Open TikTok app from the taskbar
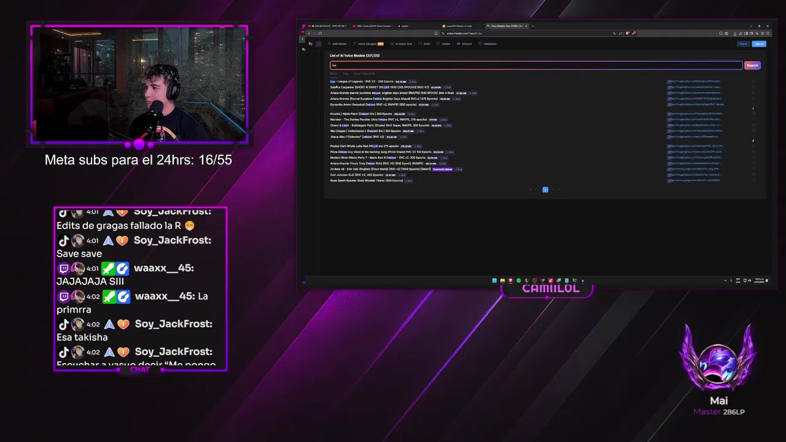This screenshot has width=786, height=442. (551, 281)
